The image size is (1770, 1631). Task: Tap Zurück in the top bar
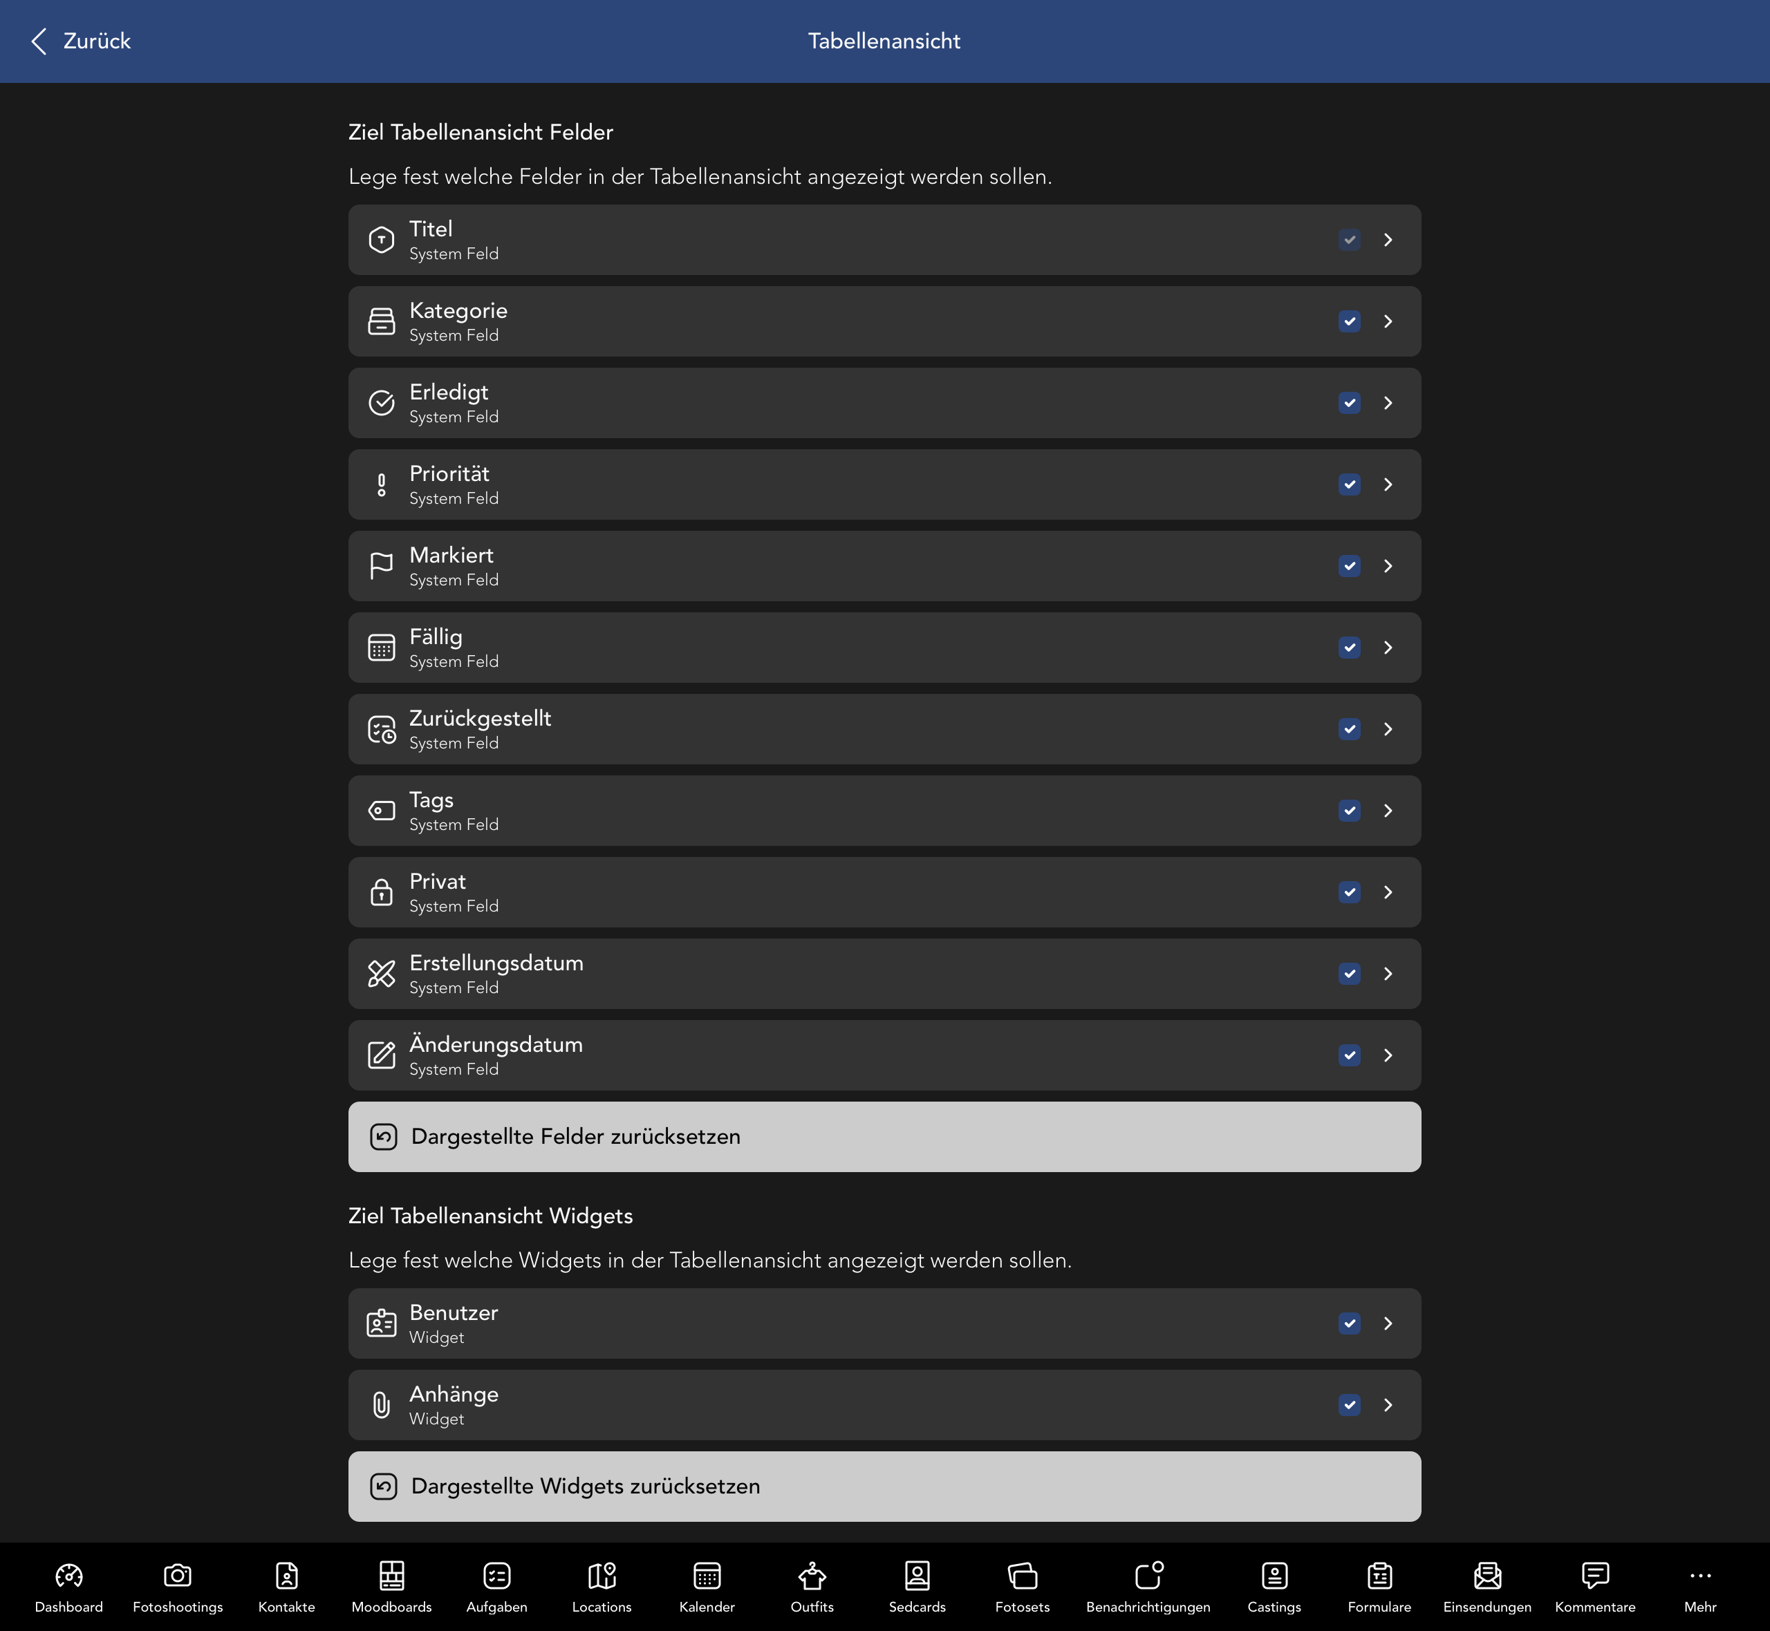(80, 41)
